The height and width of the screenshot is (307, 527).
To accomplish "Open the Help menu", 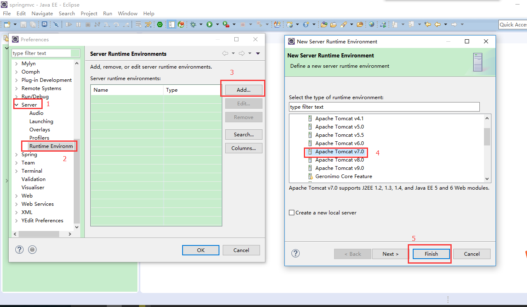I will (x=149, y=13).
